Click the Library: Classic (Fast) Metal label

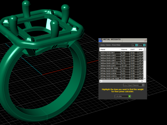[x=110, y=45]
